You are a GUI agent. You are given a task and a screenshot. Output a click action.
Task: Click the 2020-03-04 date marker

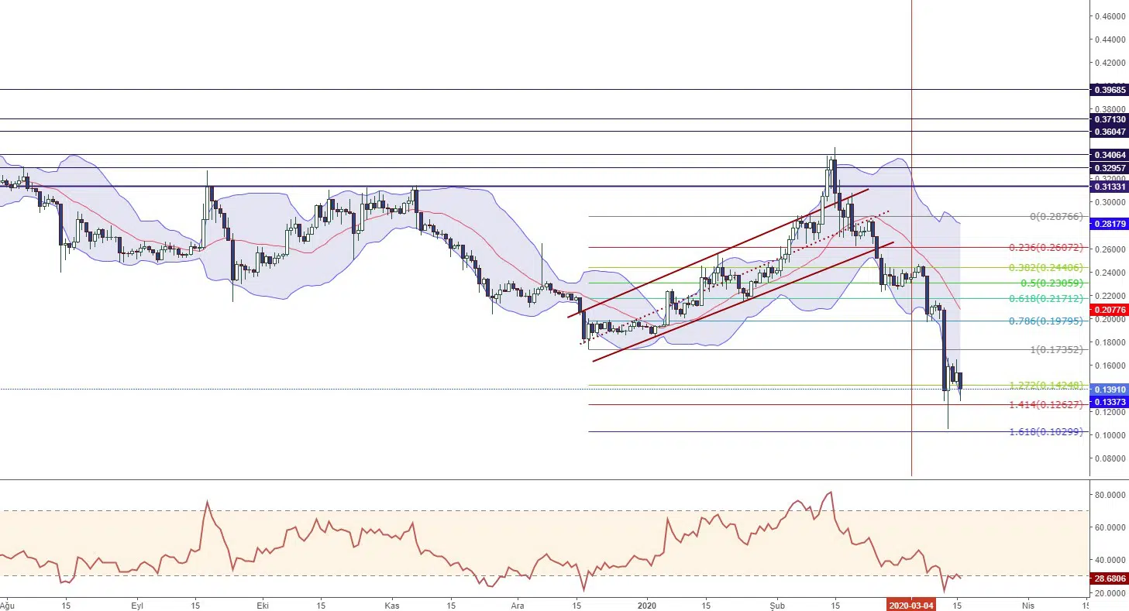[911, 605]
